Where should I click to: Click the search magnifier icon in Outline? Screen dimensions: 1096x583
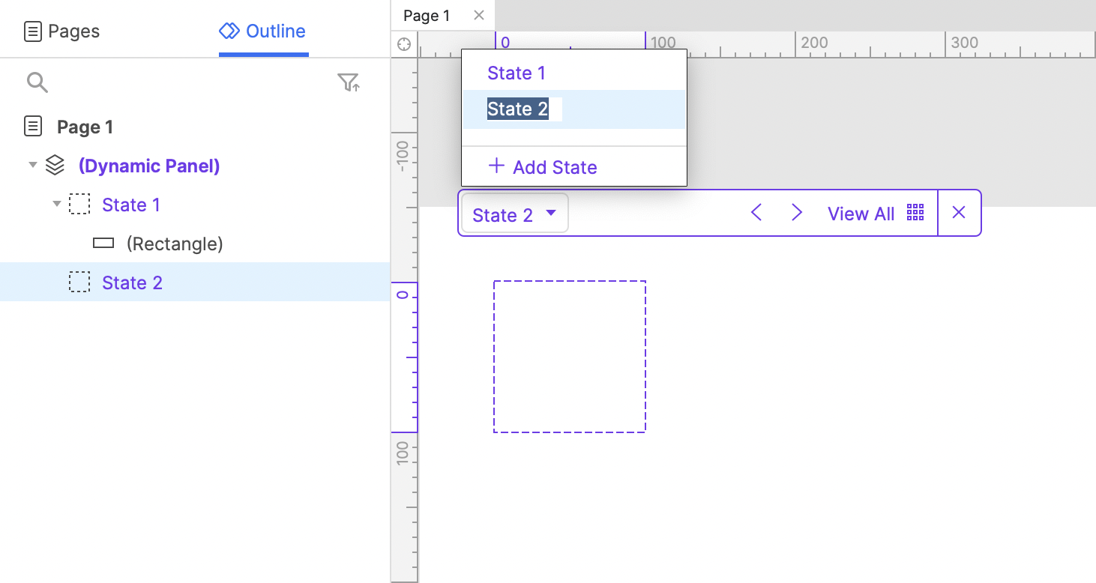37,82
